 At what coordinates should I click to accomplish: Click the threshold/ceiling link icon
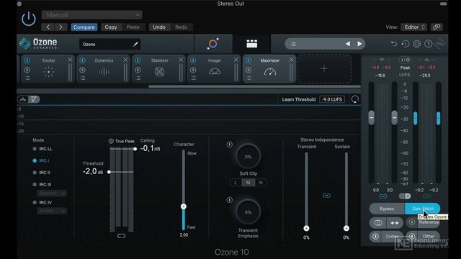121,236
